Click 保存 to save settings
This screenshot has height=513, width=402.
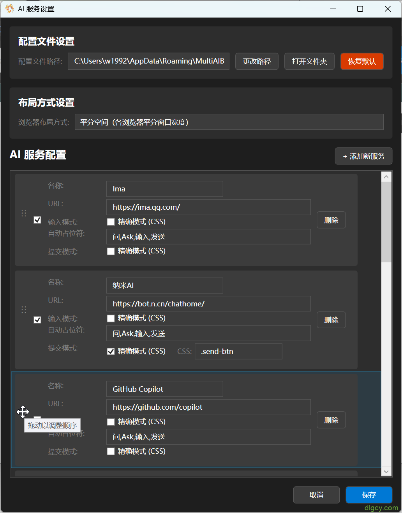(368, 495)
